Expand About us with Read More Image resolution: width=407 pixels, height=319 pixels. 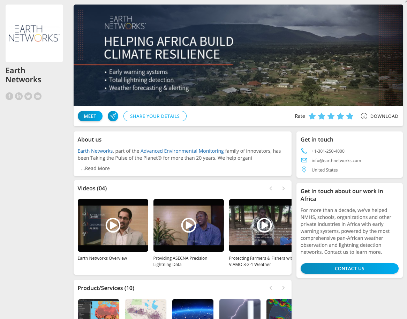point(96,168)
